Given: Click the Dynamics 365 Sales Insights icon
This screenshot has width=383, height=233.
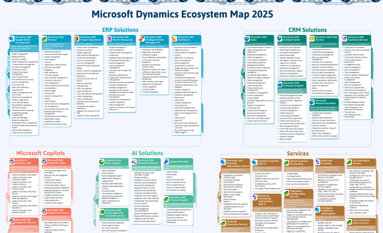Looking at the screenshot, I should pos(102,162).
